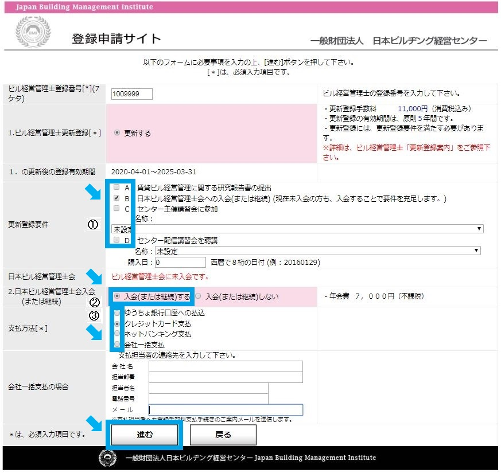
Task: Choose ゆうちょ銀行口座への払込 payment method
Action: [x=117, y=313]
